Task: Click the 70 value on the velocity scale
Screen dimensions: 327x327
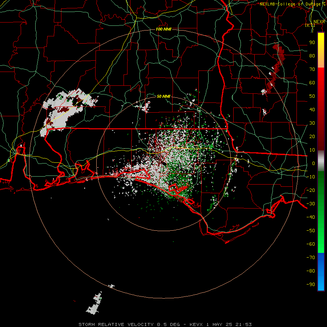Action: (x=312, y=69)
